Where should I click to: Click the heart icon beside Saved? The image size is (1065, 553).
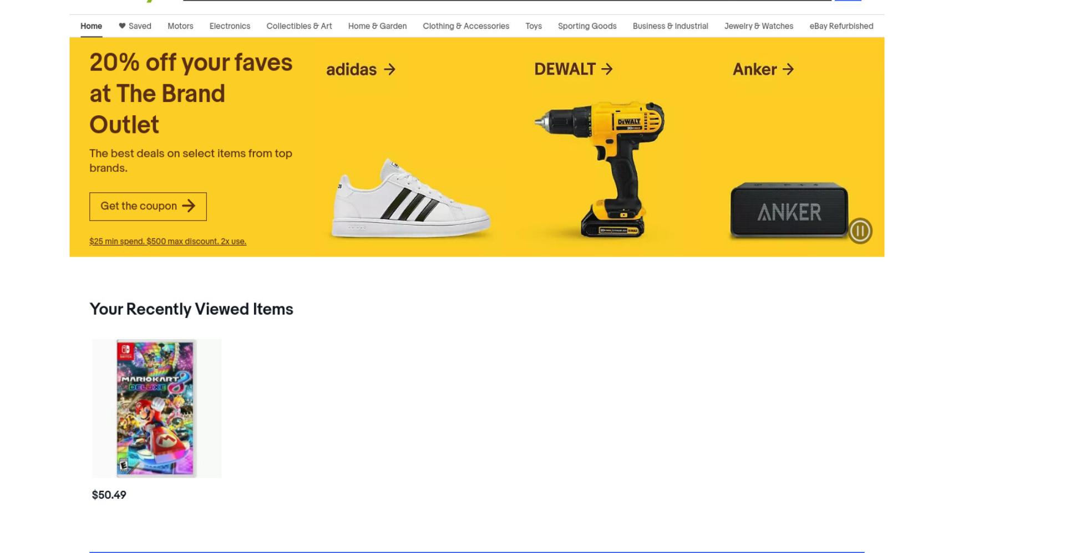122,26
